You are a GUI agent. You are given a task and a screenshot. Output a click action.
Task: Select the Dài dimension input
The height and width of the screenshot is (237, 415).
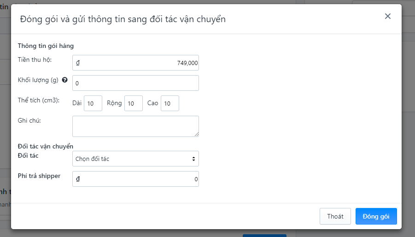93,103
